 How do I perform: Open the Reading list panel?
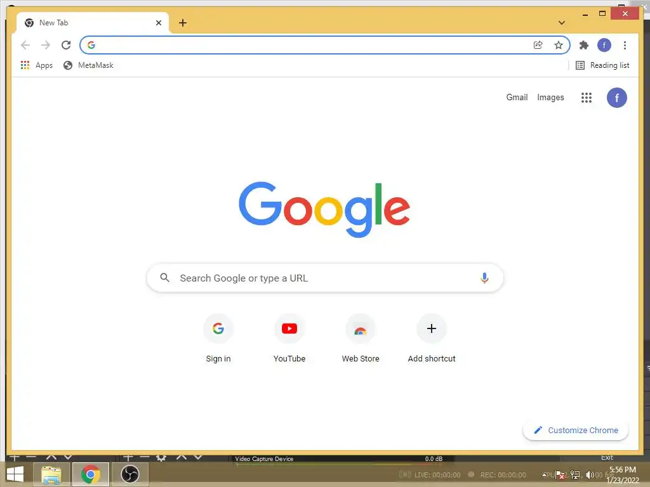pos(602,65)
